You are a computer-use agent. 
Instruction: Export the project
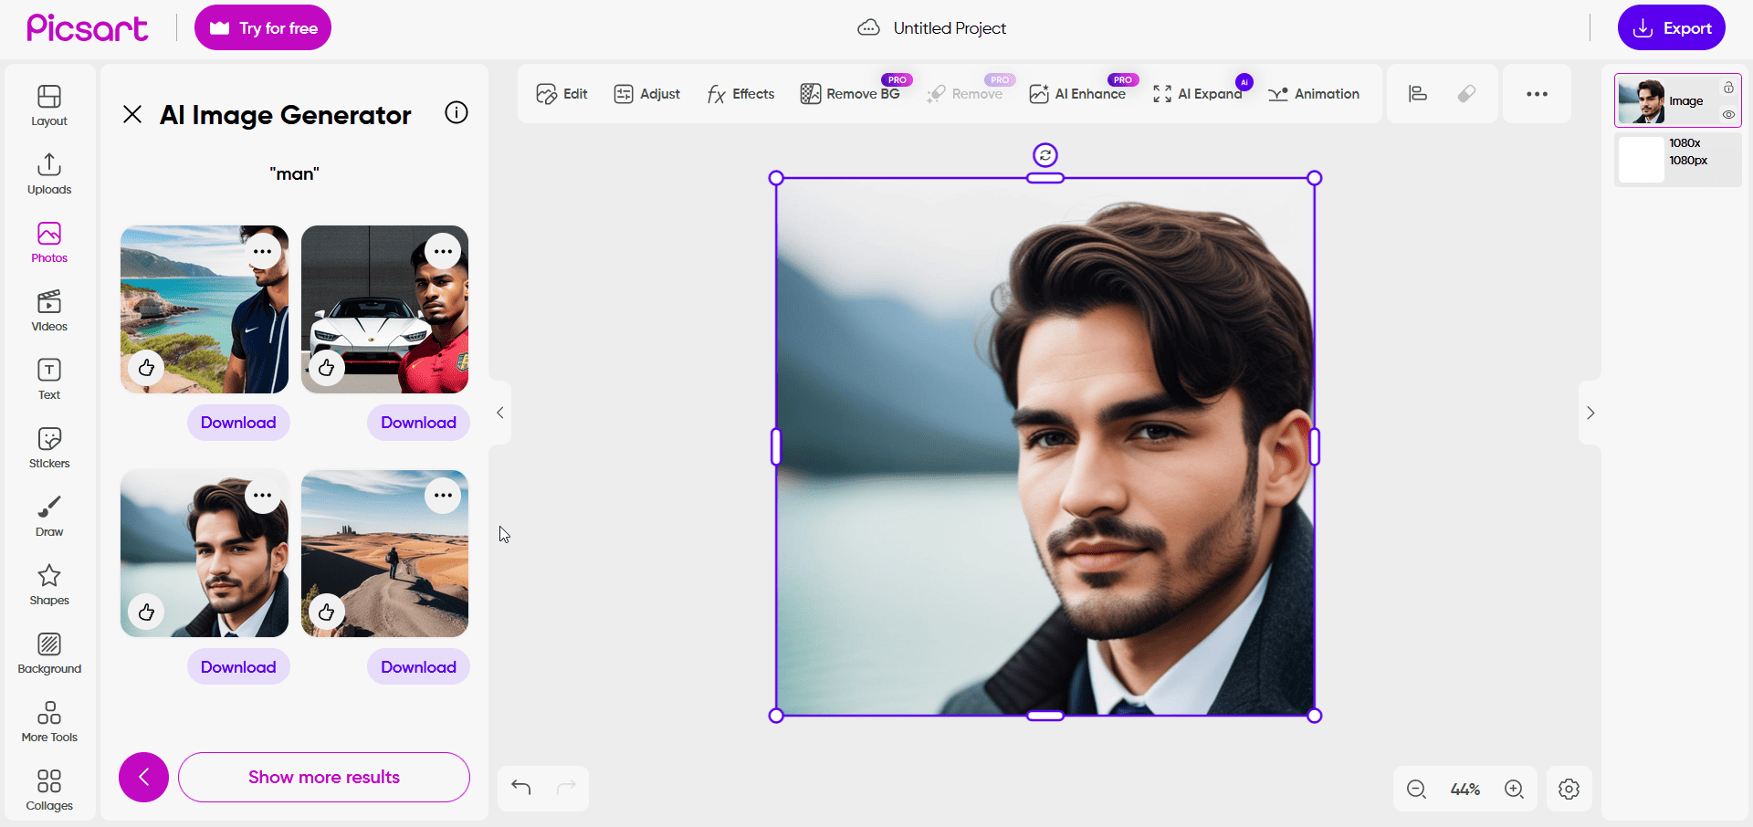[x=1671, y=27]
